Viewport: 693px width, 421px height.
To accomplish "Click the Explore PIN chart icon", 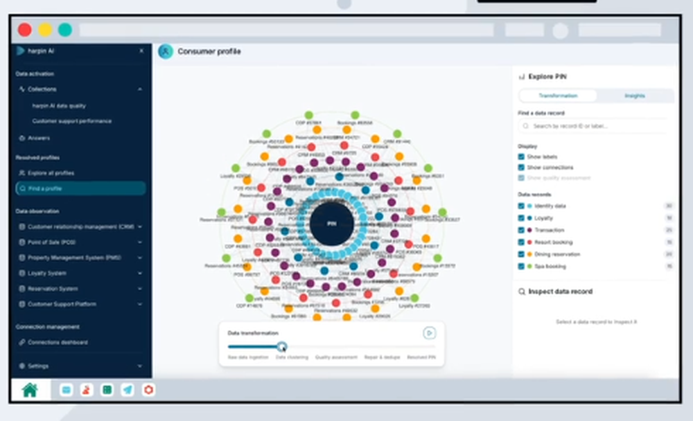I will 522,77.
